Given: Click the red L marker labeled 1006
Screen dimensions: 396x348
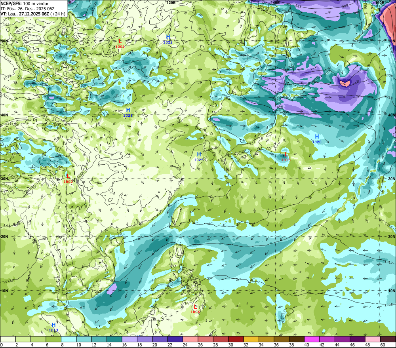Looking at the screenshot, I should (195, 307).
